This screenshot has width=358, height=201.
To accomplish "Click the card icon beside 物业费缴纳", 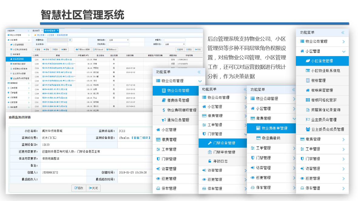I will [258, 138].
